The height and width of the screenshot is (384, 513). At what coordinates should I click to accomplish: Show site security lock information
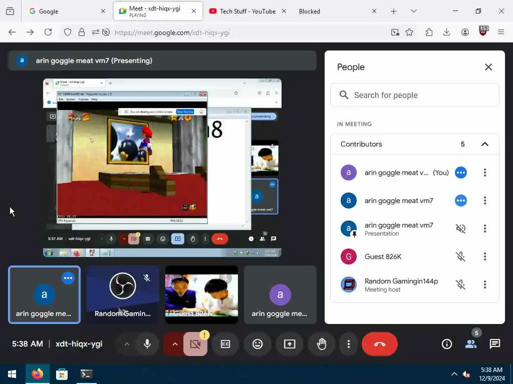pyautogui.click(x=82, y=32)
